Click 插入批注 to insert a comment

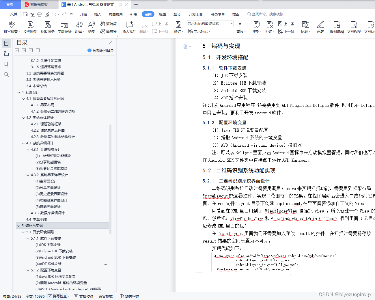[129, 27]
